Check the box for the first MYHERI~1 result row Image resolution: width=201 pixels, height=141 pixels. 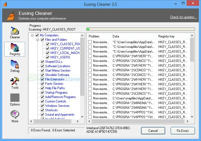pyautogui.click(x=90, y=56)
